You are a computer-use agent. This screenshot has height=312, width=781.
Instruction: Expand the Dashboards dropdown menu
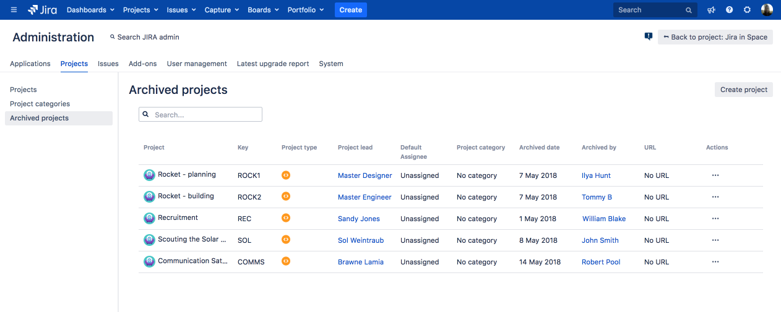point(90,10)
